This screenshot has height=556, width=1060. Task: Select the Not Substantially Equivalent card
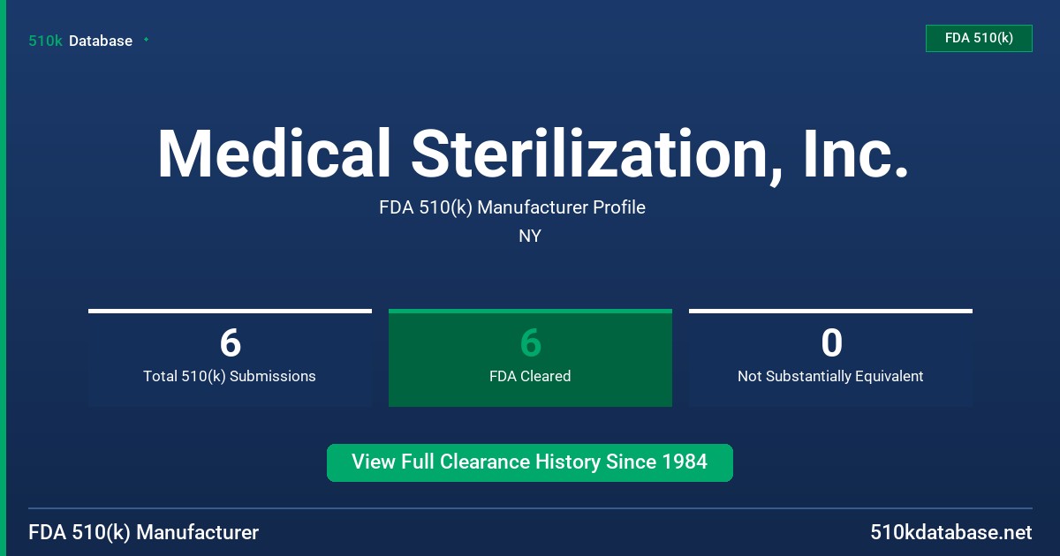coord(830,357)
